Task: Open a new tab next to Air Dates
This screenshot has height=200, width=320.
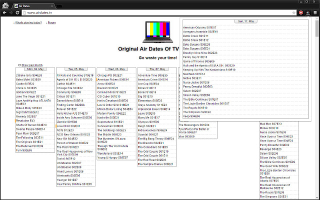Action: click(x=59, y=6)
